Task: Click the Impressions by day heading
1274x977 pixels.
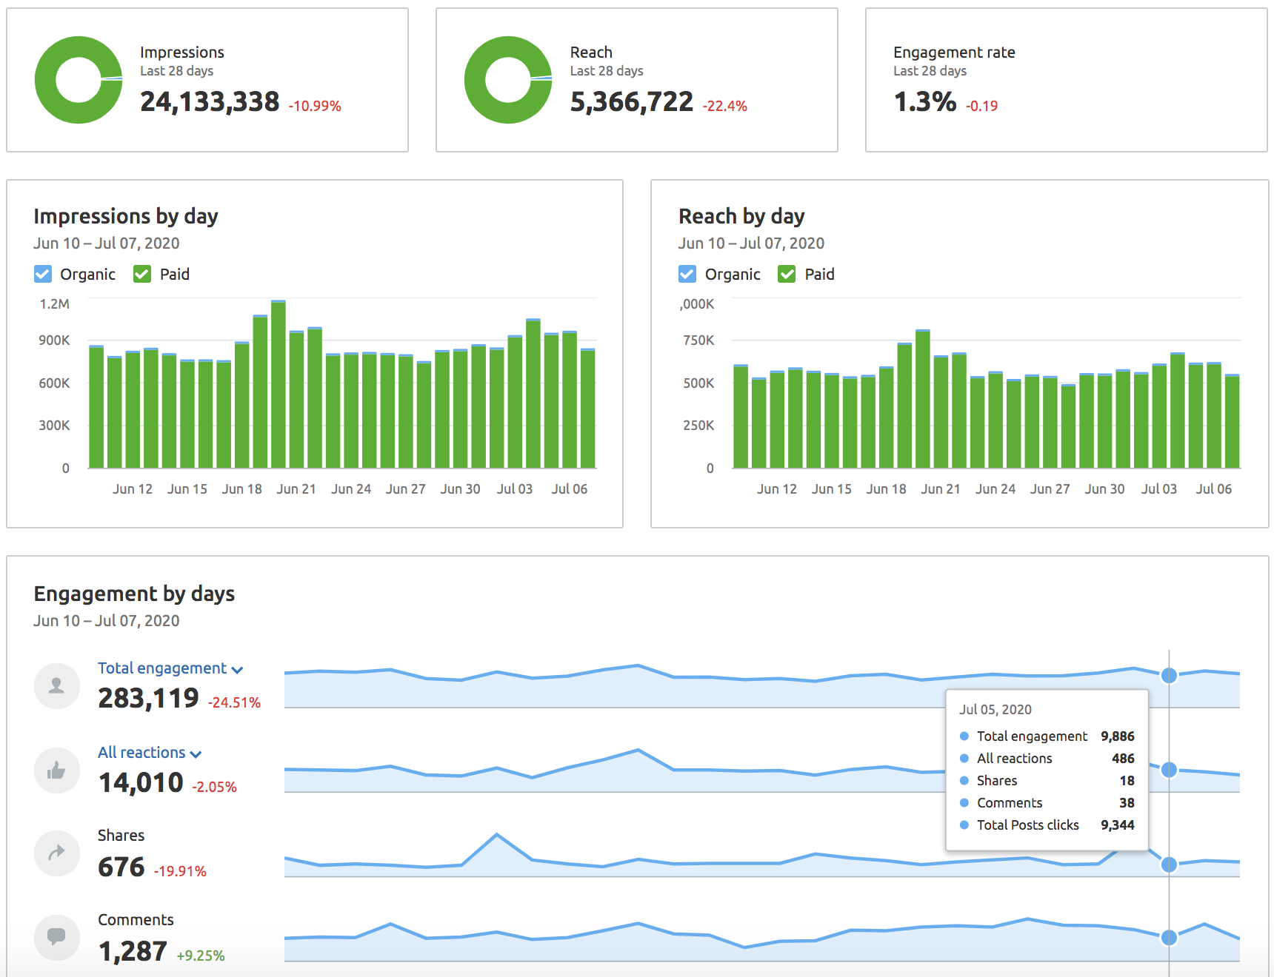Action: pos(126,216)
